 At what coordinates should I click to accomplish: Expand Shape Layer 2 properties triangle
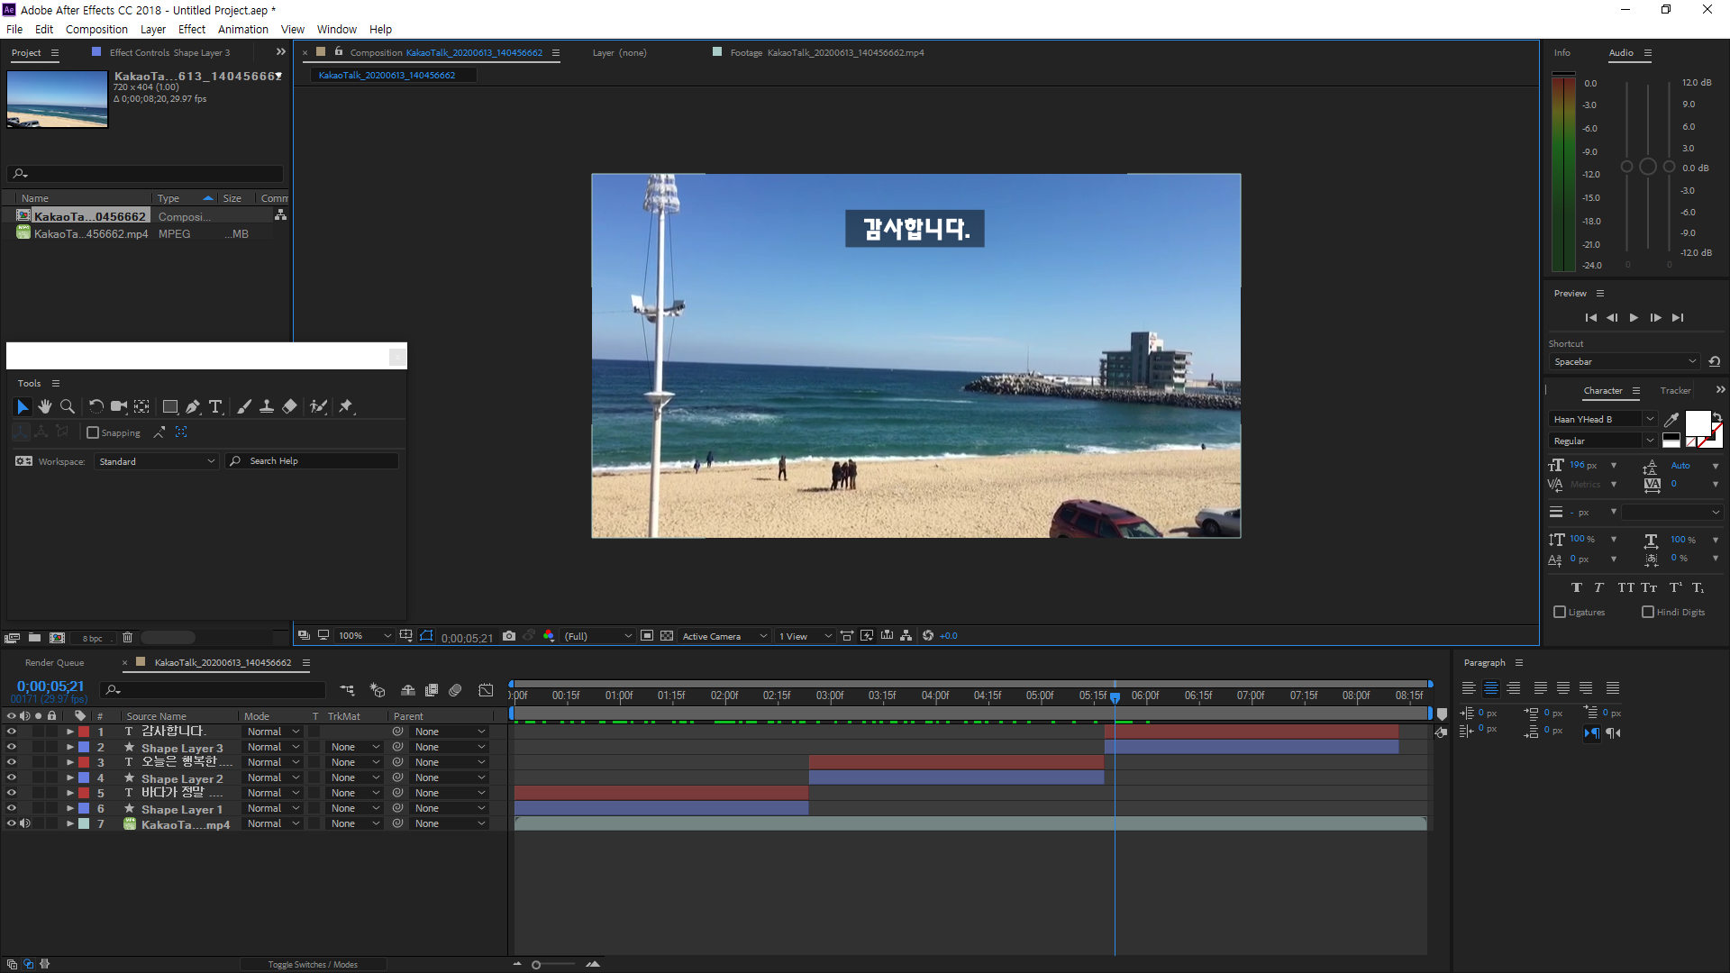[x=70, y=777]
